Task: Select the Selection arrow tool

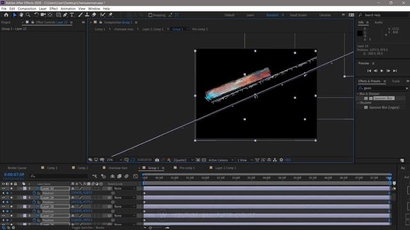Action: [x=15, y=15]
